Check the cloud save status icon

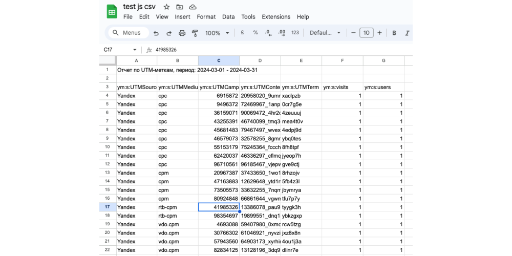(193, 7)
